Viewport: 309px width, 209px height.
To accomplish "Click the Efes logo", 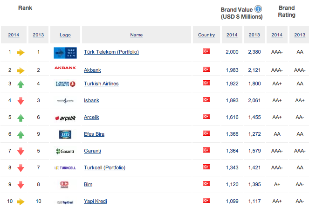I will 65,134.
